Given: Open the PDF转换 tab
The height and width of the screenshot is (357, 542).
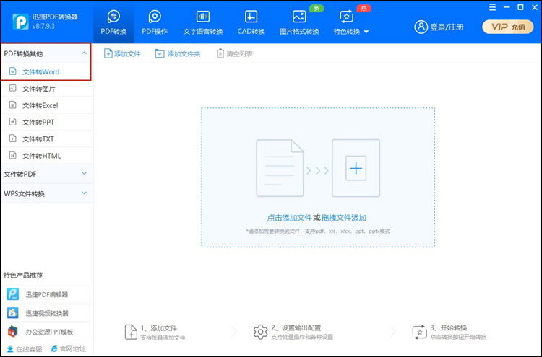Looking at the screenshot, I should pos(113,23).
